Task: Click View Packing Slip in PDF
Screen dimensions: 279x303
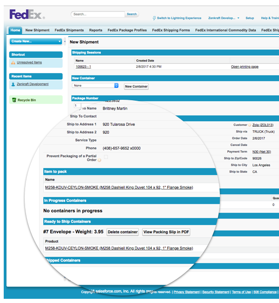Action: coord(166,232)
